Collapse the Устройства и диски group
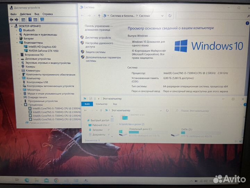This screenshot has width=250, height=188. (x=117, y=124)
